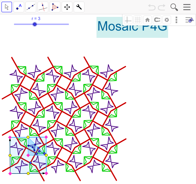The height and width of the screenshot is (184, 196).
Task: Toggle grid display
Action: tap(138, 20)
